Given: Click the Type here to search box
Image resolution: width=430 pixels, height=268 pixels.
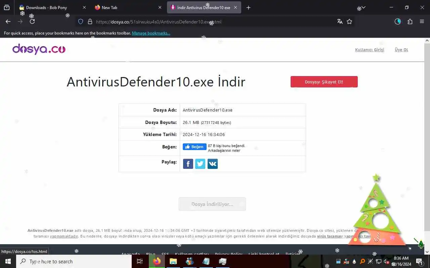Looking at the screenshot, I should tap(74, 261).
